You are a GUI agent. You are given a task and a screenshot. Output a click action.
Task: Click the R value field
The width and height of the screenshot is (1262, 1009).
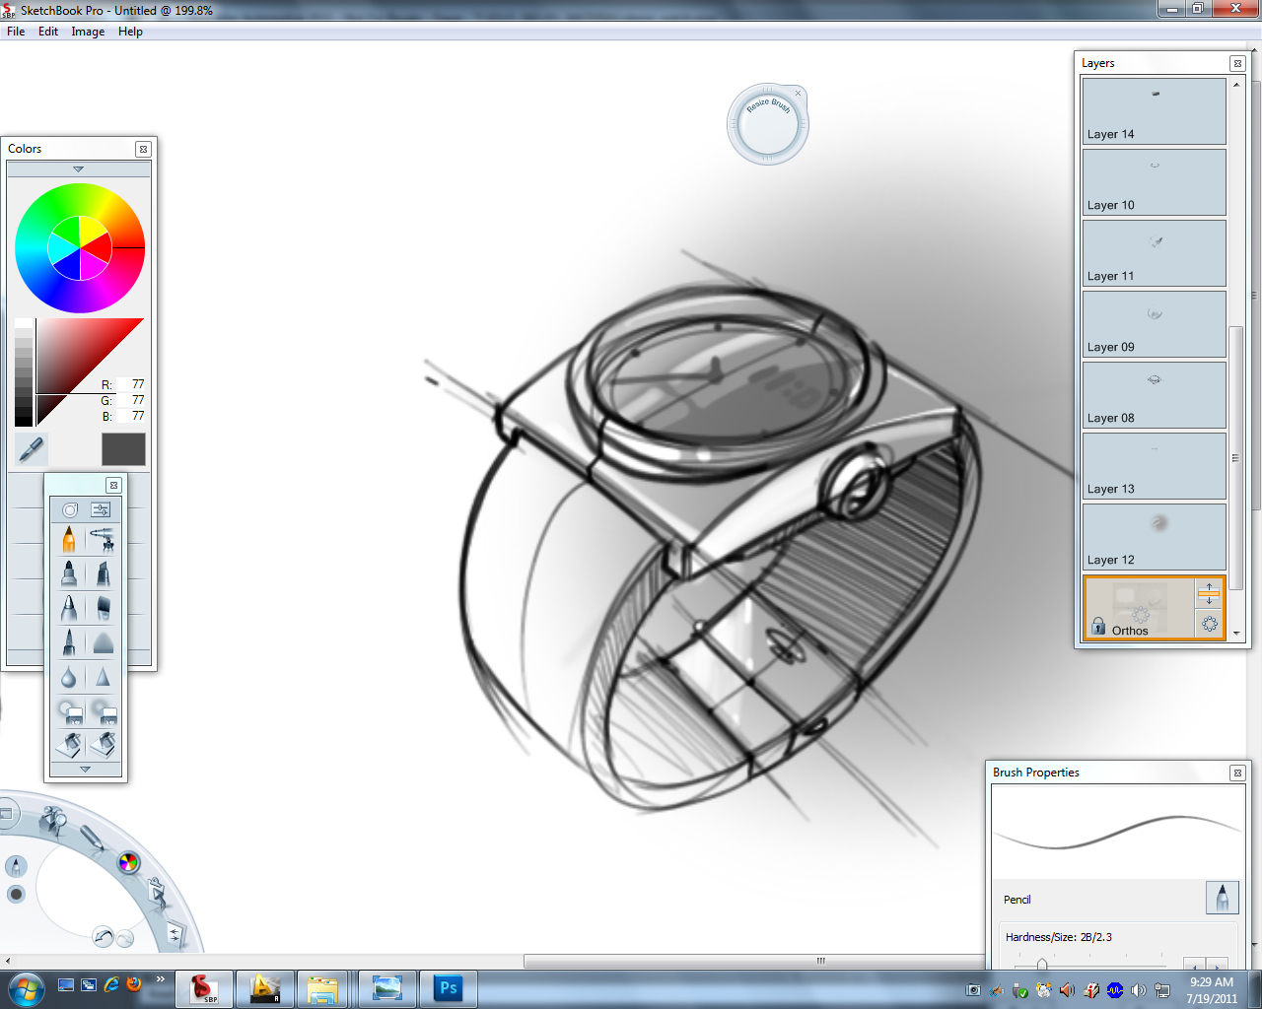(132, 384)
